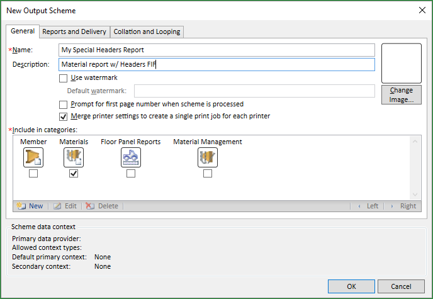Click the Cancel button
This screenshot has height=299, width=433.
pyautogui.click(x=401, y=286)
